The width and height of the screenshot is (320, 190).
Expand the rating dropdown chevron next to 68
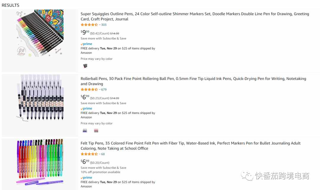[x=100, y=154]
